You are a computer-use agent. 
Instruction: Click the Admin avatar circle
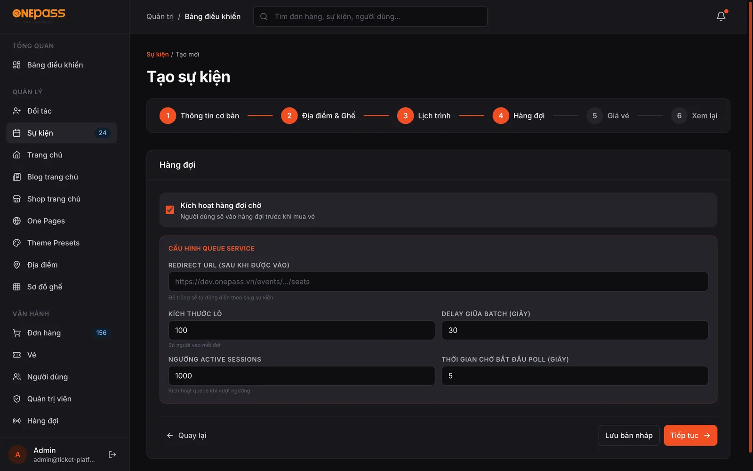click(18, 455)
